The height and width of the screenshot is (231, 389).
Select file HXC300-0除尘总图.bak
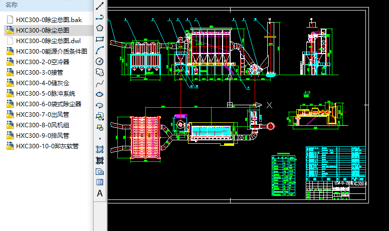click(49, 20)
